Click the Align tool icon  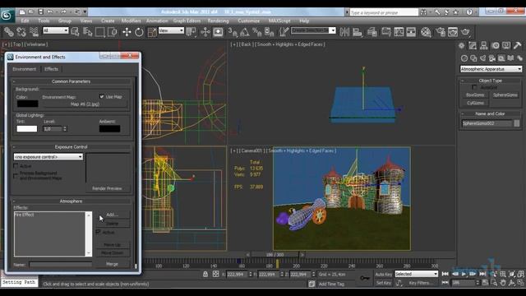[x=358, y=32]
